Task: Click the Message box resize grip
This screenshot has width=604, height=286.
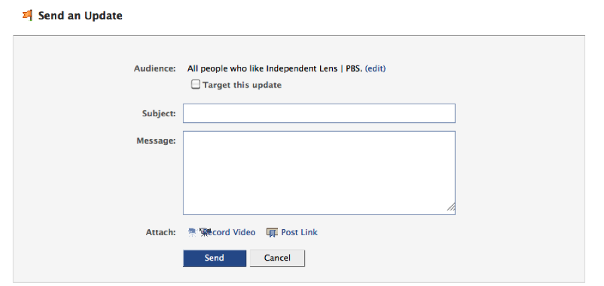Action: point(451,209)
